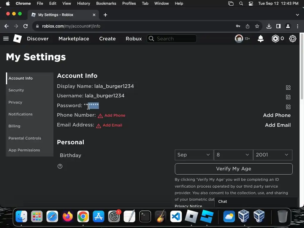Click the Chrome address bar URL

tap(71, 26)
